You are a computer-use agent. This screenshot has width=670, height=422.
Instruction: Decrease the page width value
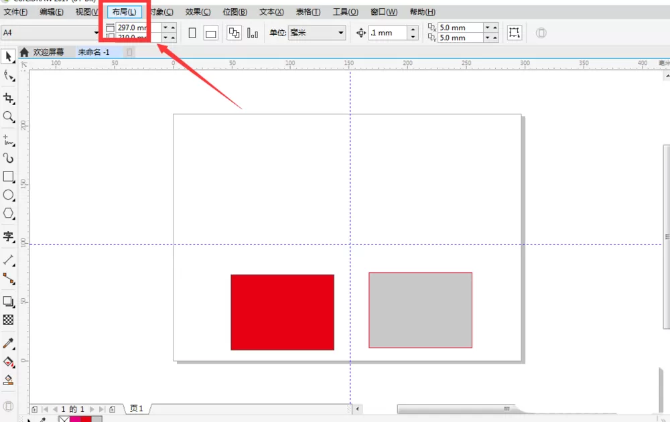[165, 27]
